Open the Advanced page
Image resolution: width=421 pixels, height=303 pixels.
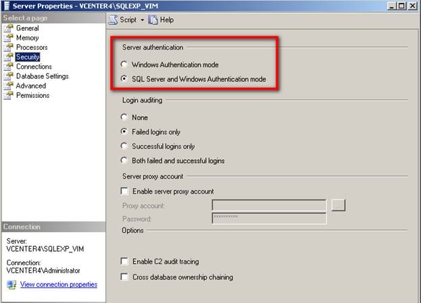(31, 86)
